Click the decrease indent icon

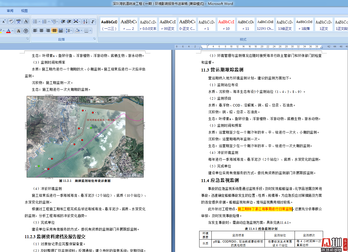[x=63, y=22]
